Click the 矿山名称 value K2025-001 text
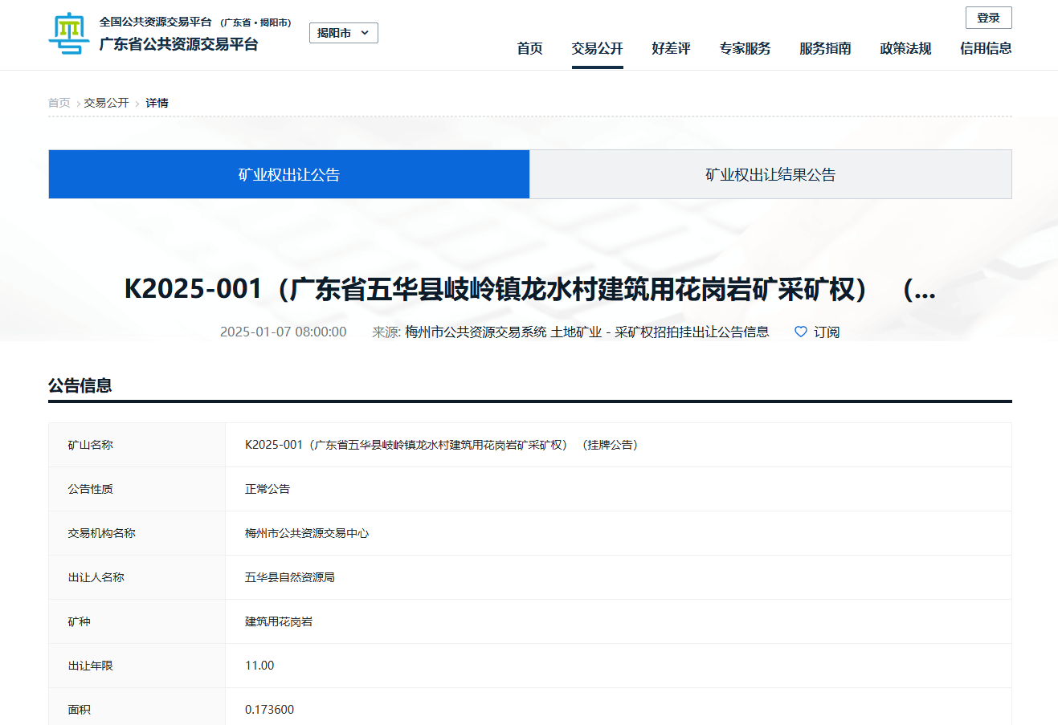Screen dimensions: 1058x725 [442, 445]
